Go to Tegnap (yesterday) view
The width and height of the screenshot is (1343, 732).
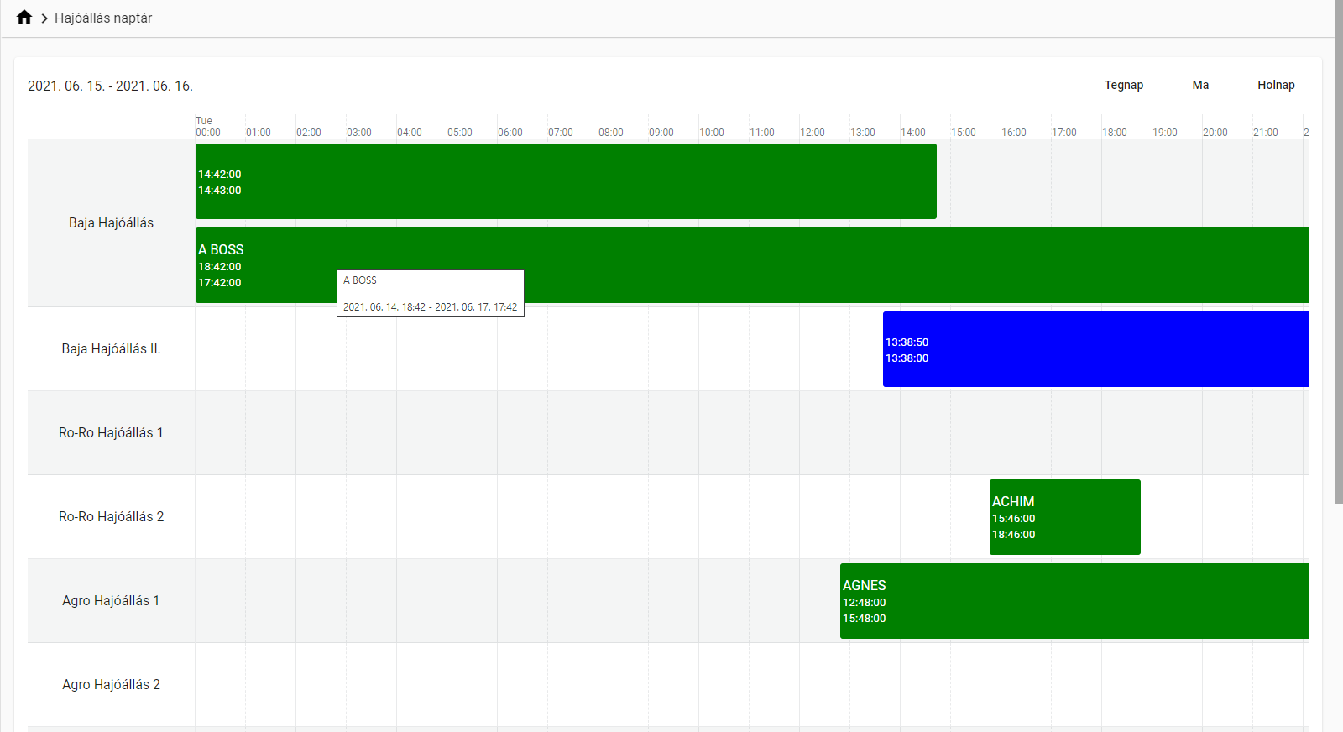1123,85
